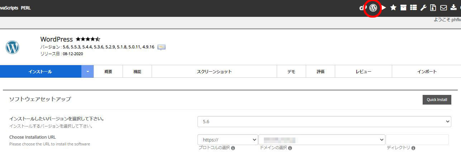Image resolution: width=461 pixels, height=159 pixels.
Task: Click the PERL category in top menu
Action: [26, 8]
